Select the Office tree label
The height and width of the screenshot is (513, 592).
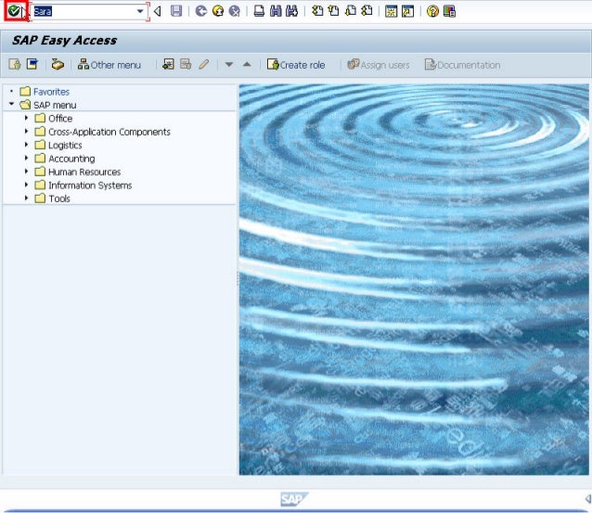[60, 119]
